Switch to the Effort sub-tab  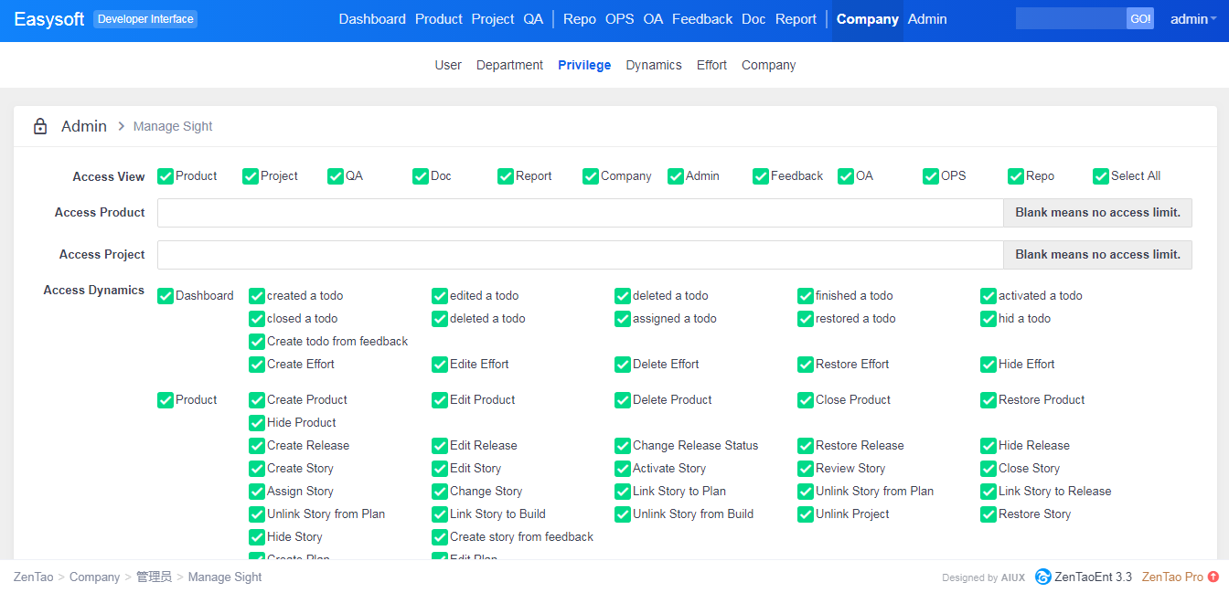point(711,65)
